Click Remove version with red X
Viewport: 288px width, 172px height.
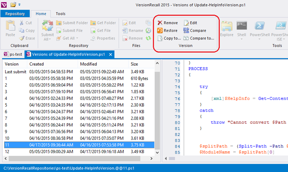[x=168, y=23]
